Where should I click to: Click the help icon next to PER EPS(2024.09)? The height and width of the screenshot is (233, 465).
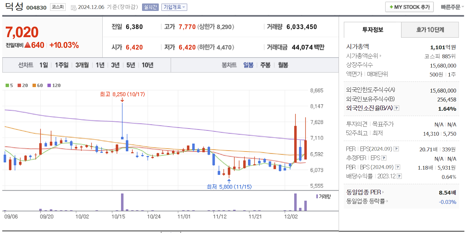[x=396, y=149]
